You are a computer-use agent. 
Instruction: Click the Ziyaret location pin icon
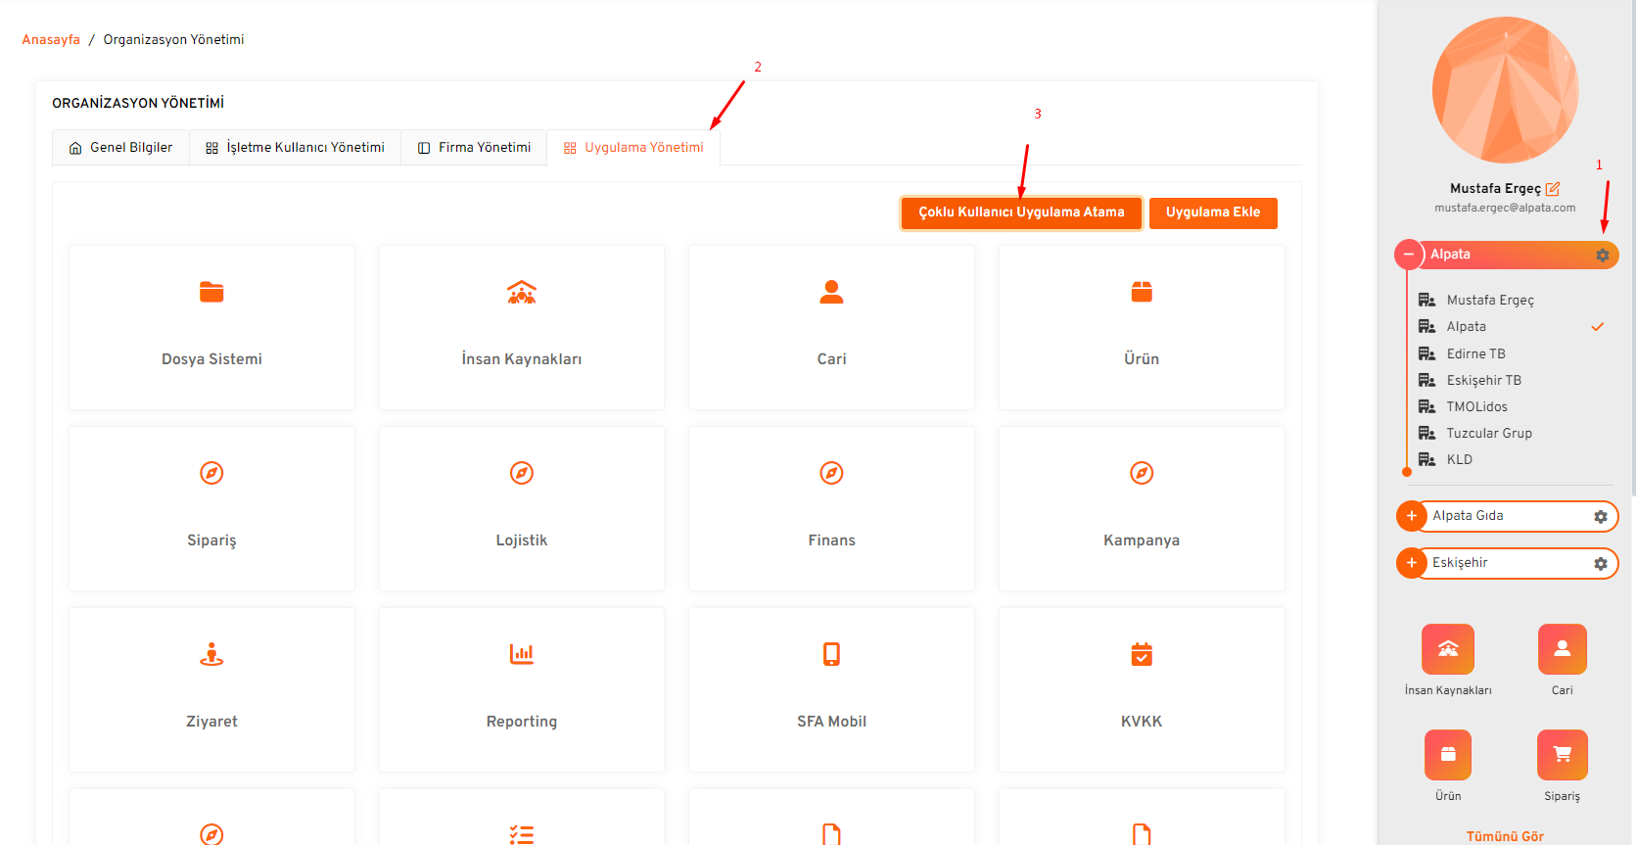[x=211, y=654]
